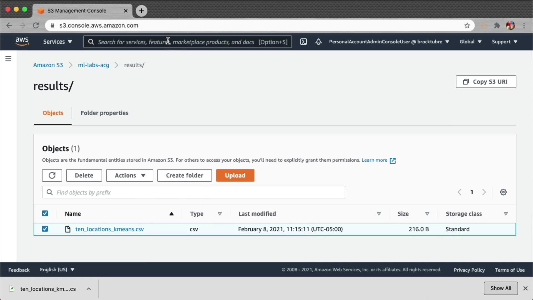Click the refresh objects list button

(52, 176)
